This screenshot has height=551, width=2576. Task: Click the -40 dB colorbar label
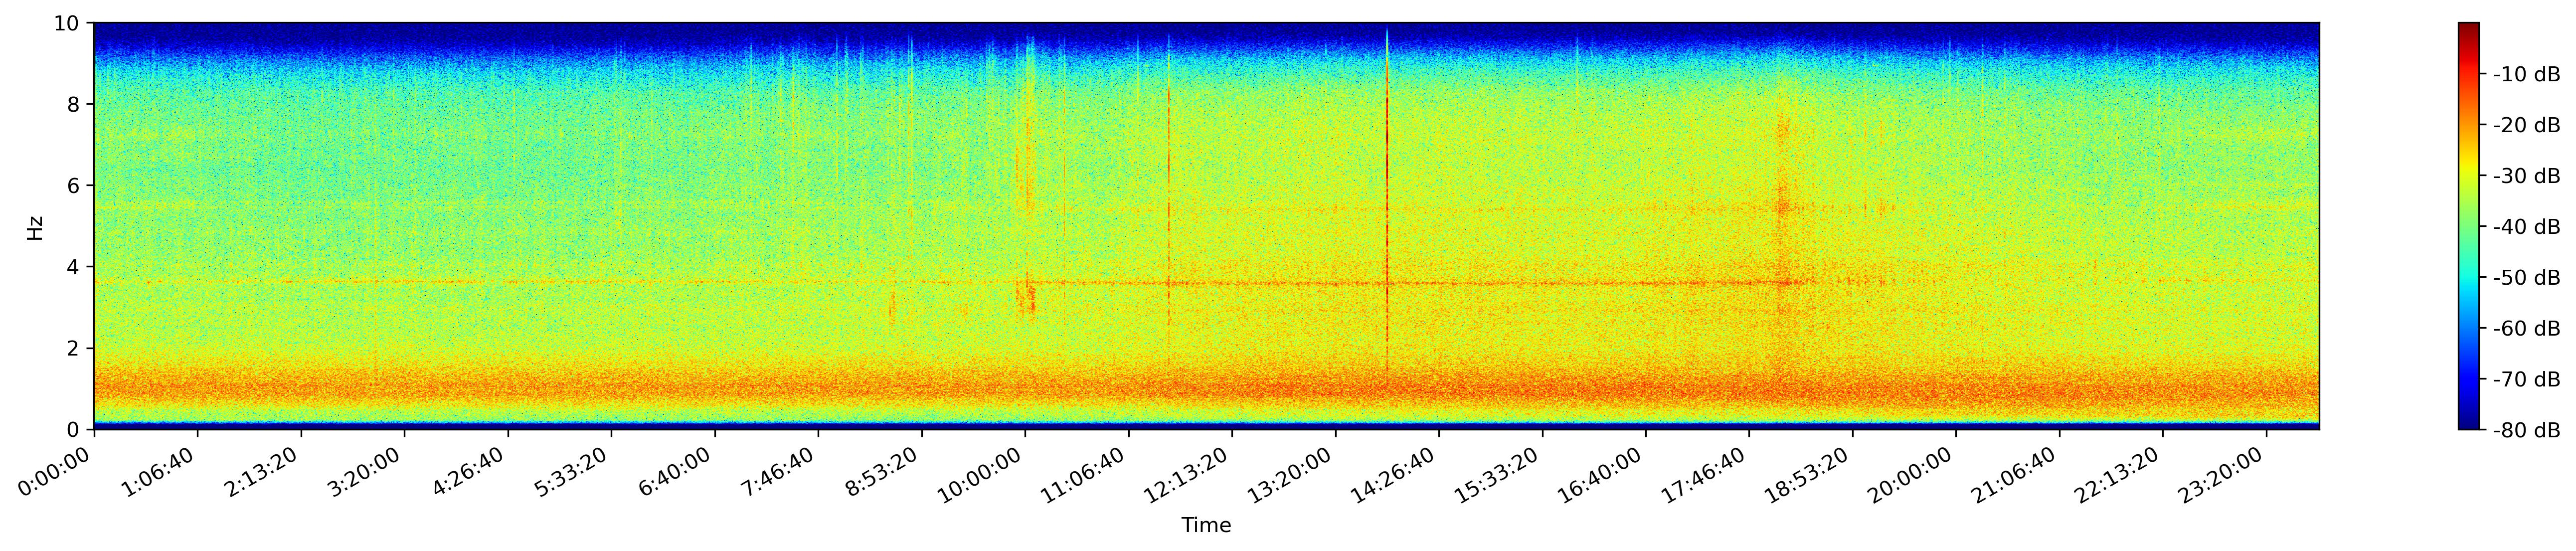tap(2526, 227)
